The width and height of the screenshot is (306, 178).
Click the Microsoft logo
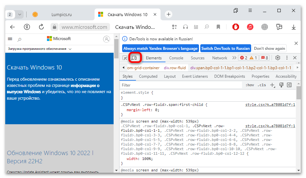(59, 39)
